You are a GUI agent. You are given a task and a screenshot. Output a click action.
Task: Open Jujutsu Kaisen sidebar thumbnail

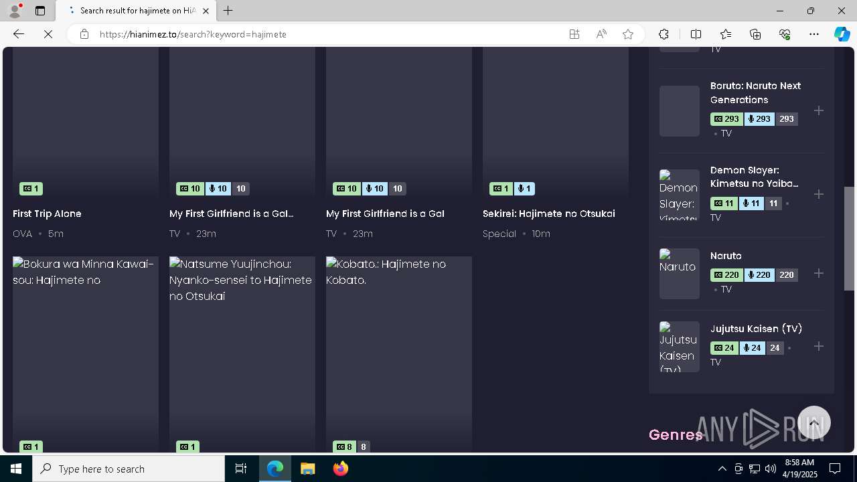680,347
